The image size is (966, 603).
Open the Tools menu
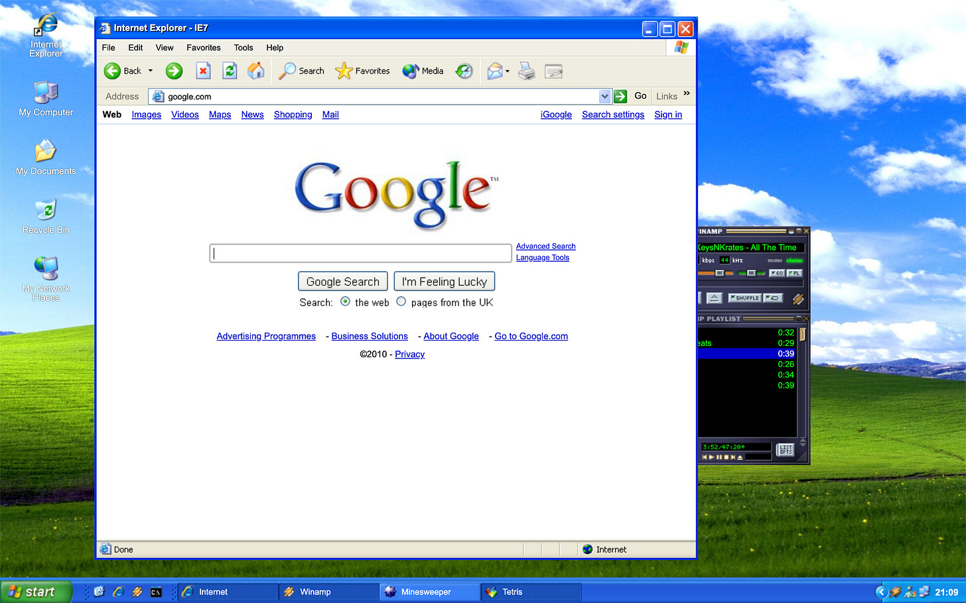coord(243,48)
